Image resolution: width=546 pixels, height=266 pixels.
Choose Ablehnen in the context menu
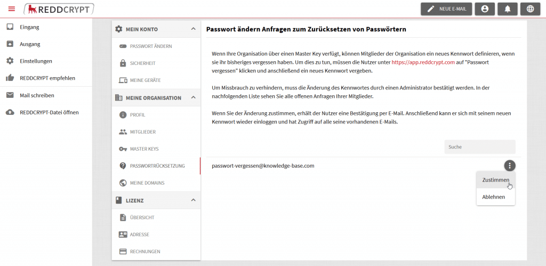[x=493, y=197]
